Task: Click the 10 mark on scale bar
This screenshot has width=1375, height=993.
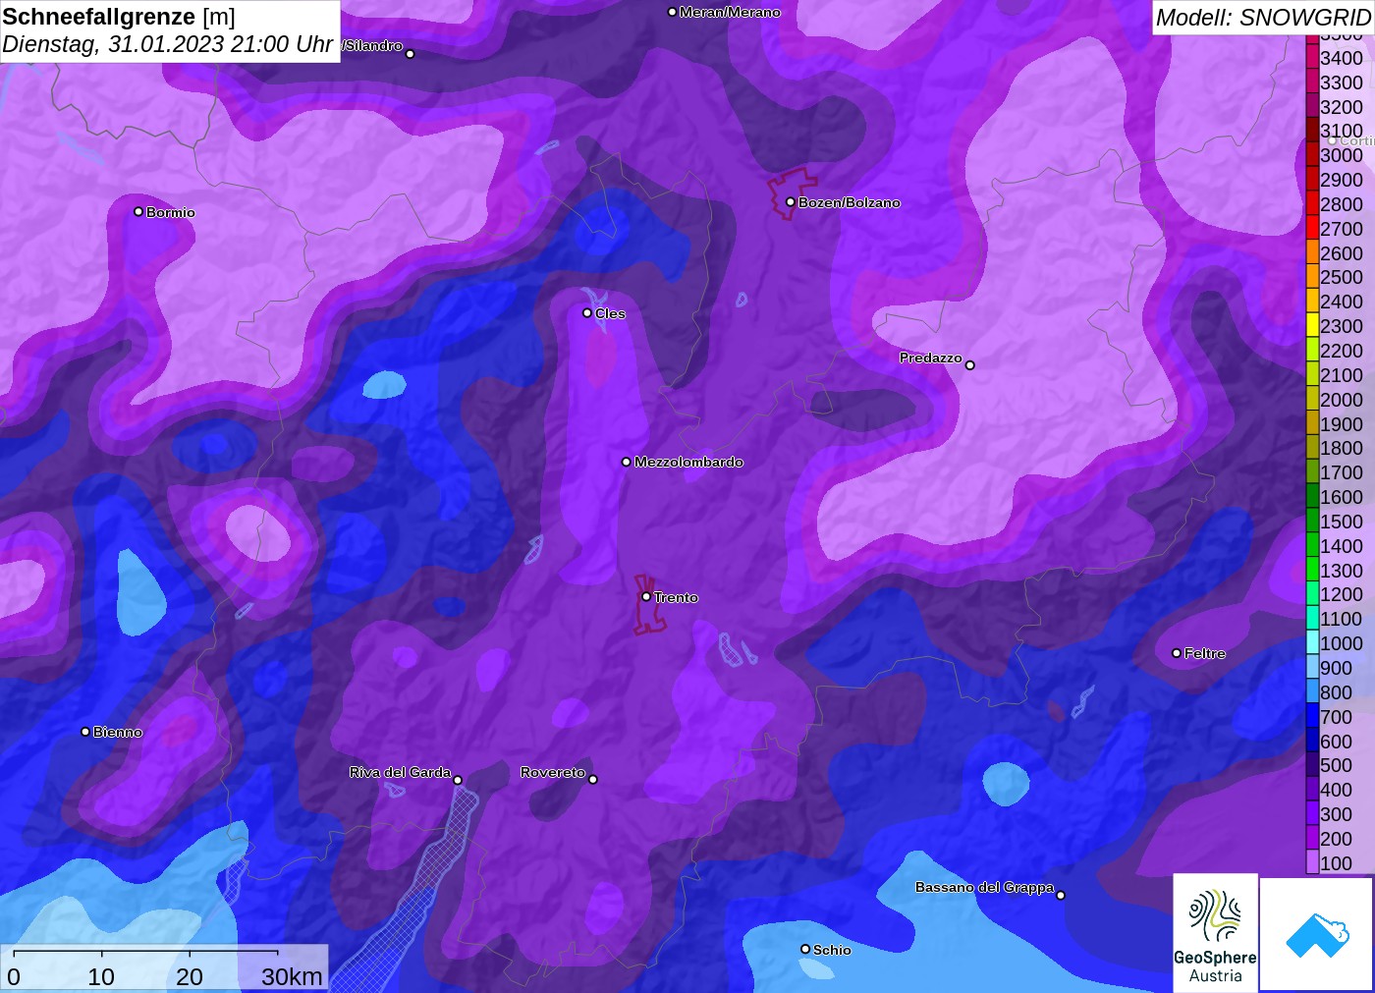Action: click(x=101, y=976)
